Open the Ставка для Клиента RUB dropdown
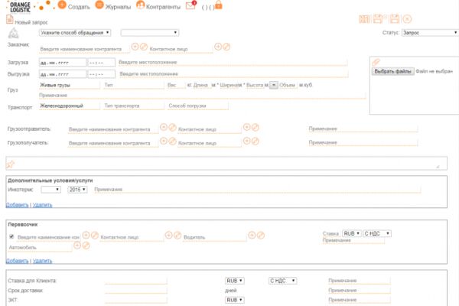459x306 pixels. [x=235, y=281]
